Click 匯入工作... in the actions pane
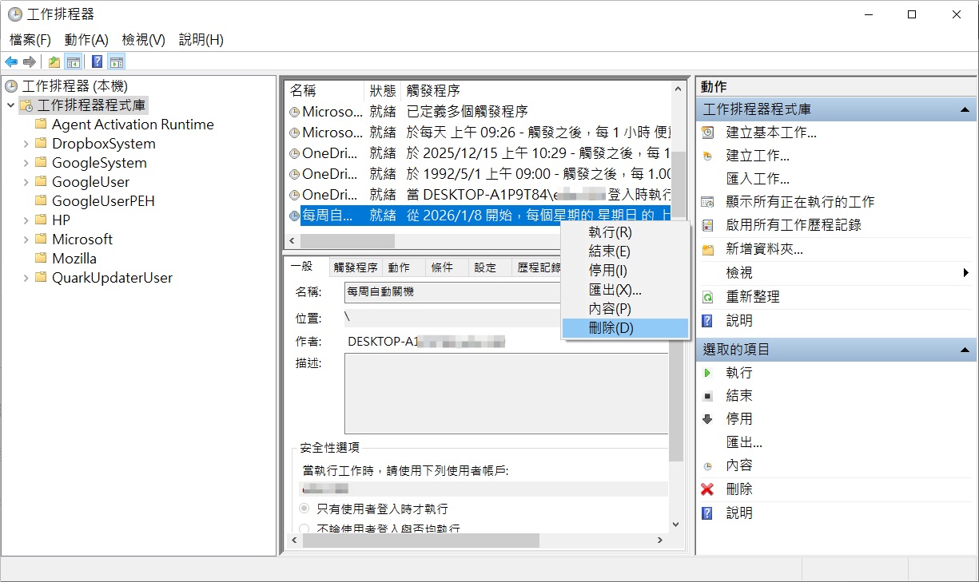 point(758,179)
